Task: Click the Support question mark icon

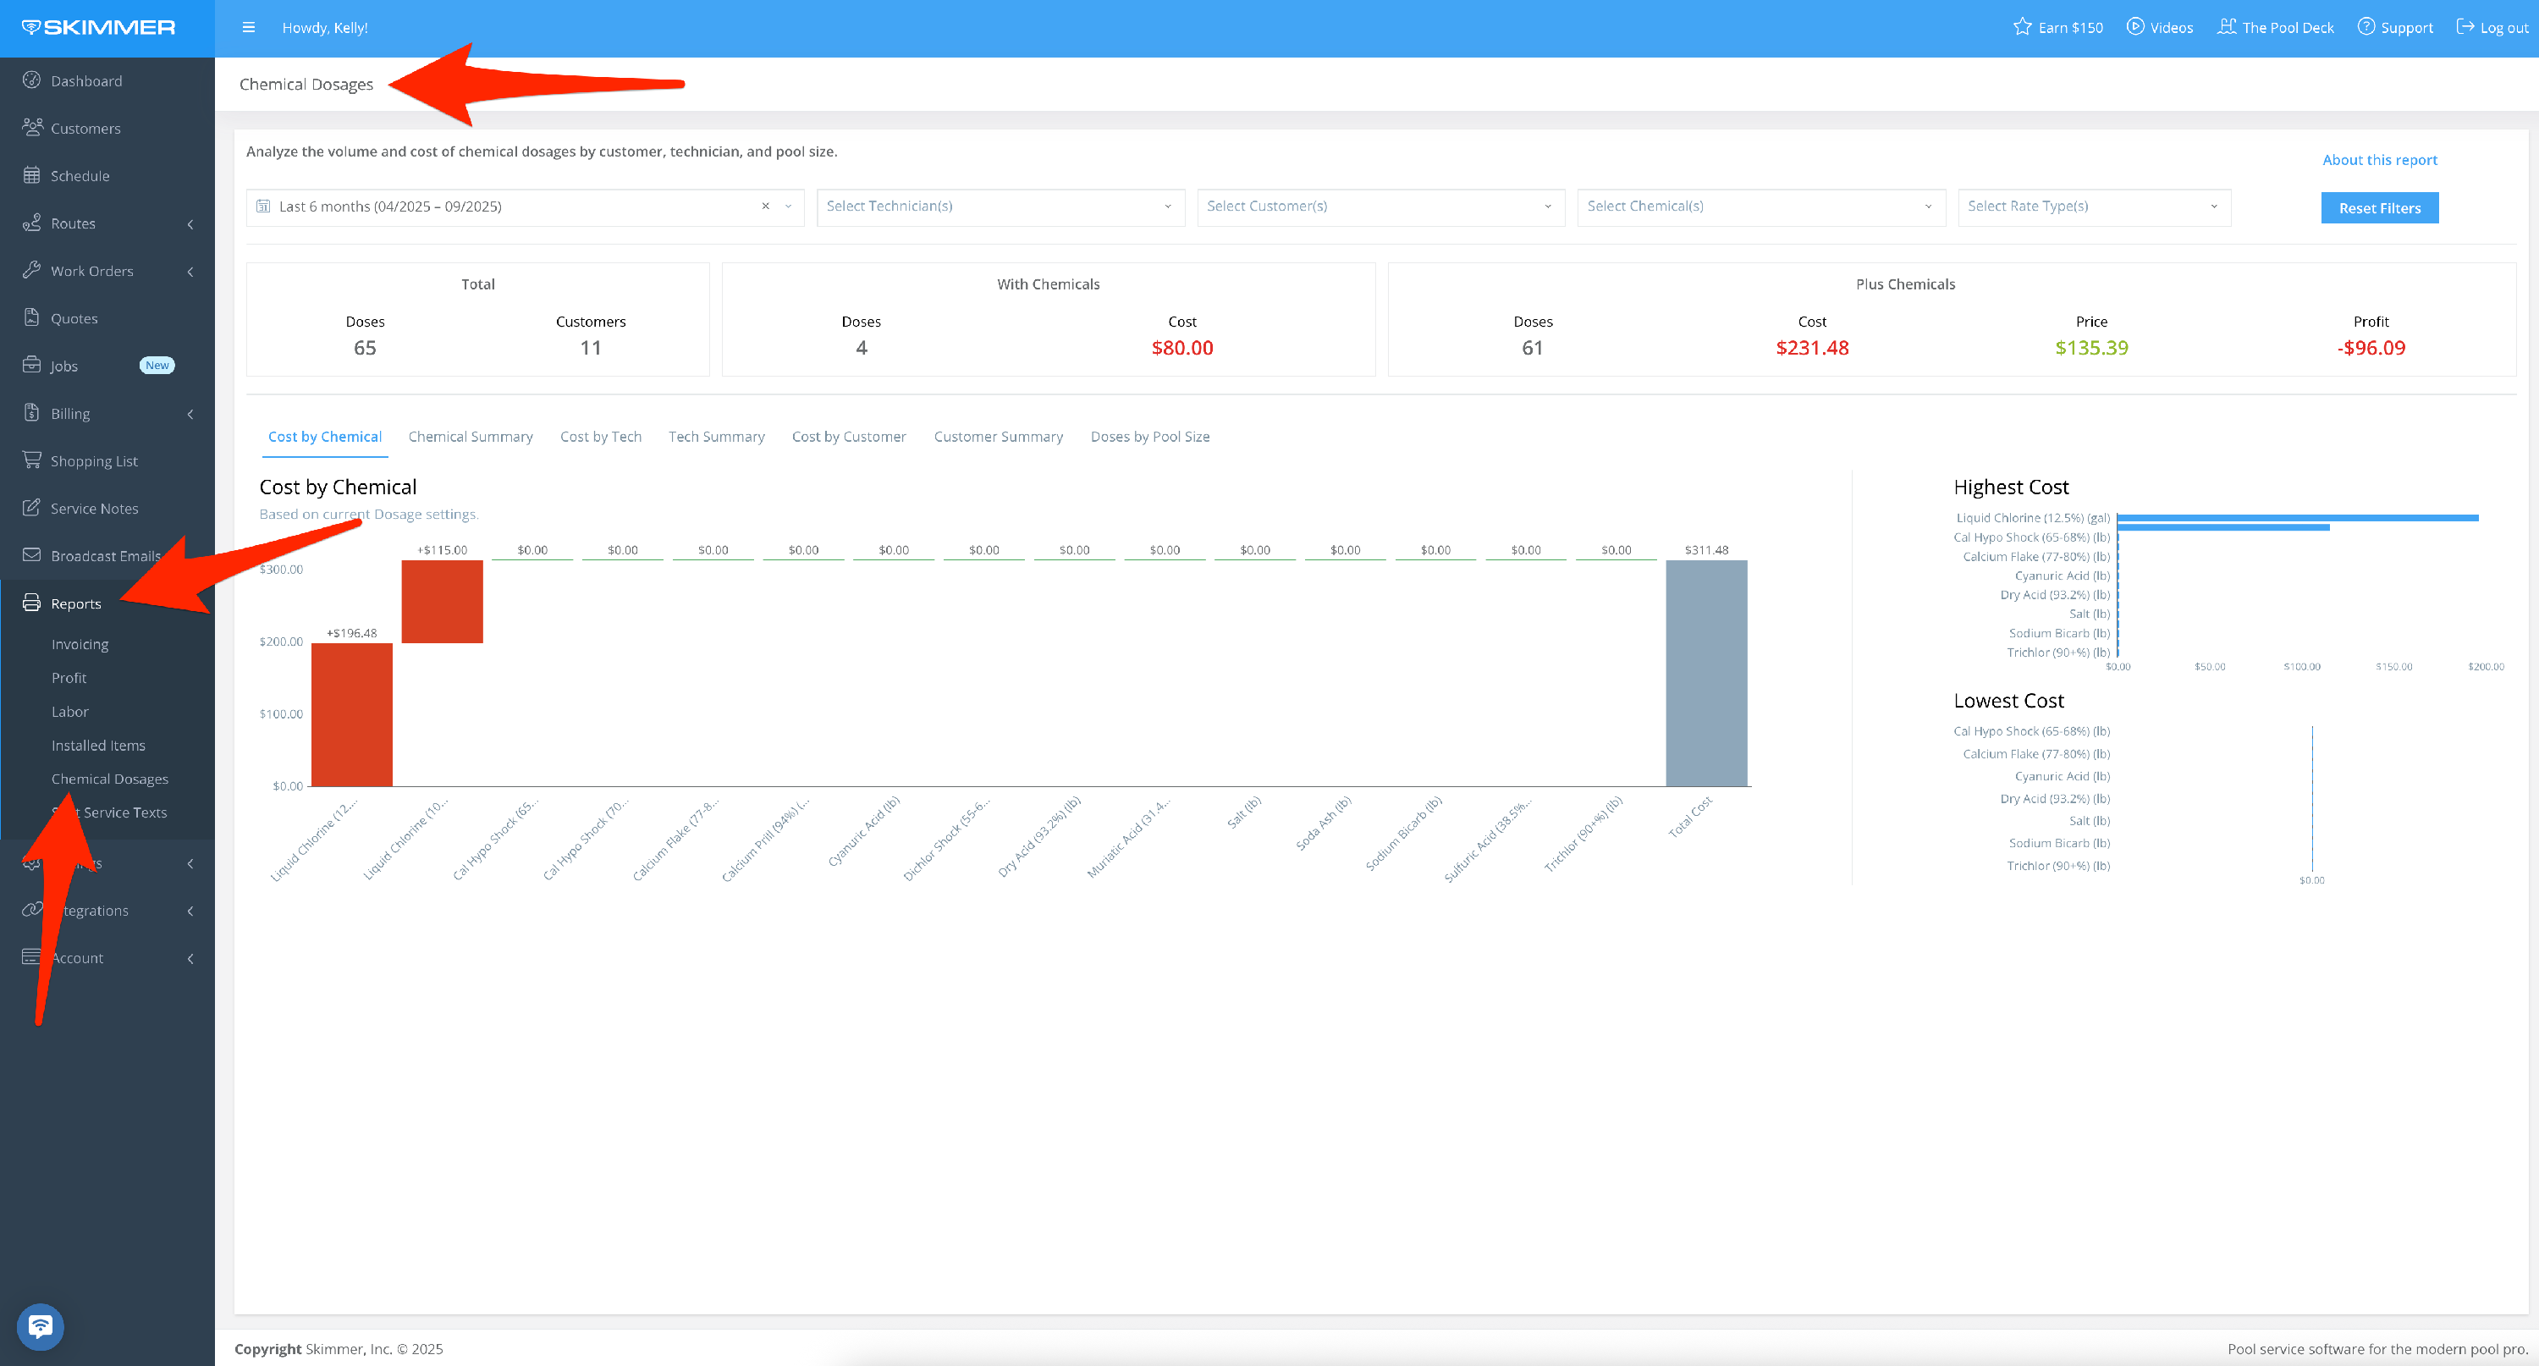Action: click(x=2366, y=28)
